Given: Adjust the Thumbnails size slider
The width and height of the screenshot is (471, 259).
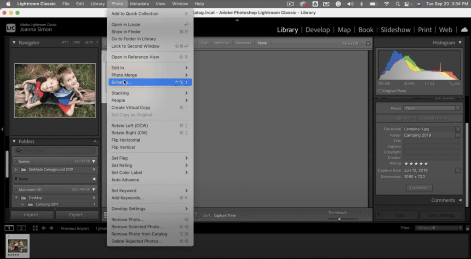Looking at the screenshot, I should tap(339, 219).
